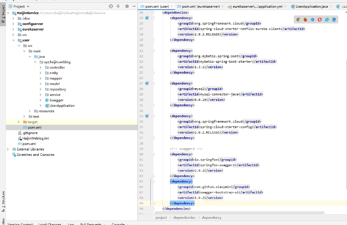Viewport: 347px width, 225px height.
Task: Click gutter marker icon on line 15
Action: (x=147, y=18)
